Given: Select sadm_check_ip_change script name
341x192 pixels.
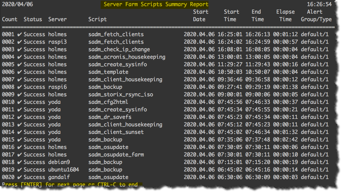Looking at the screenshot, I should coord(119,50).
